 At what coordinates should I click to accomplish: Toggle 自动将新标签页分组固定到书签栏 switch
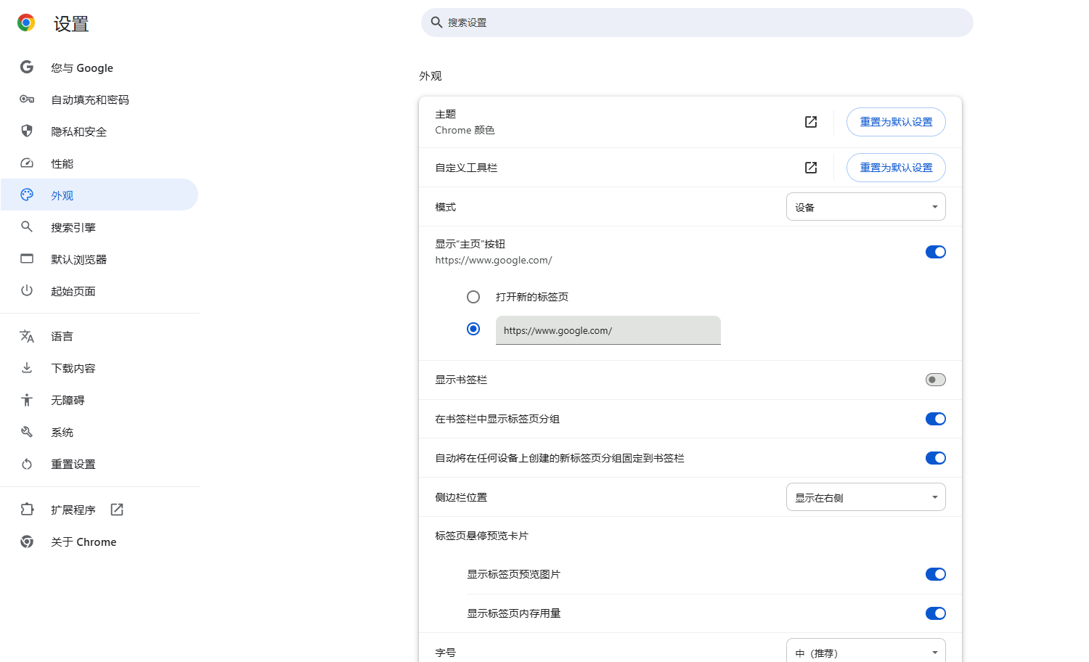pos(935,458)
